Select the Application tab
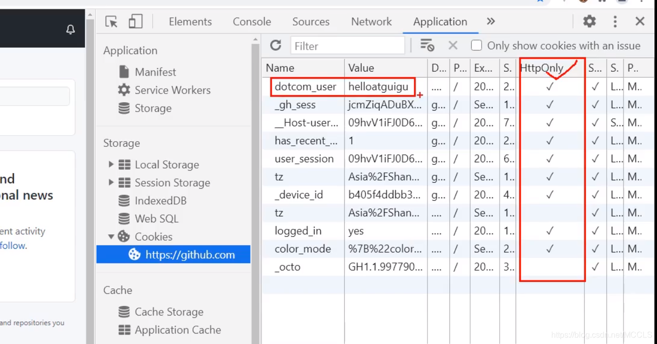Screen dimensions: 657x344 click(x=440, y=22)
